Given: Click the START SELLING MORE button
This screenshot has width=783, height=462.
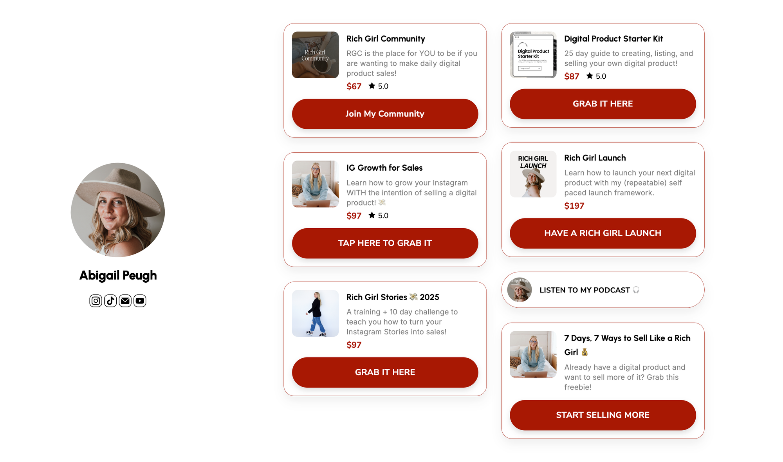Looking at the screenshot, I should point(603,415).
